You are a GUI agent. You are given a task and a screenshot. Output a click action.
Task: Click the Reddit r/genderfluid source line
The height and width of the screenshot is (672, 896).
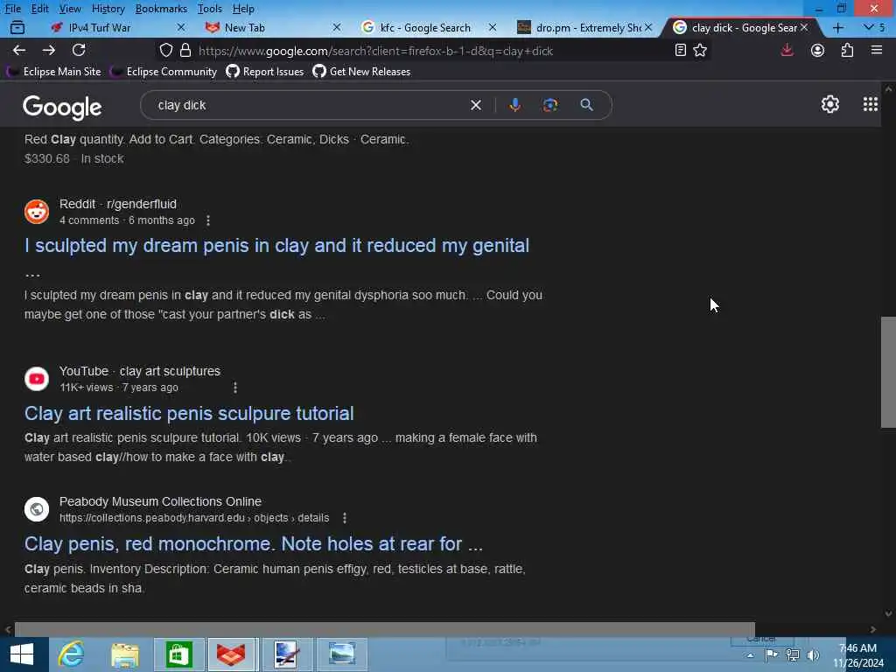[118, 204]
